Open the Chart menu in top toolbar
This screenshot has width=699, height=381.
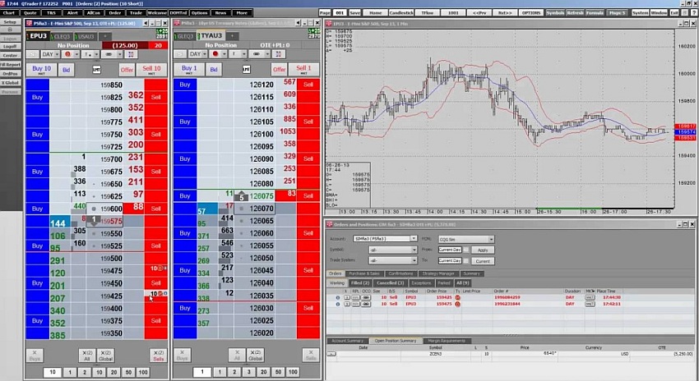click(x=9, y=13)
